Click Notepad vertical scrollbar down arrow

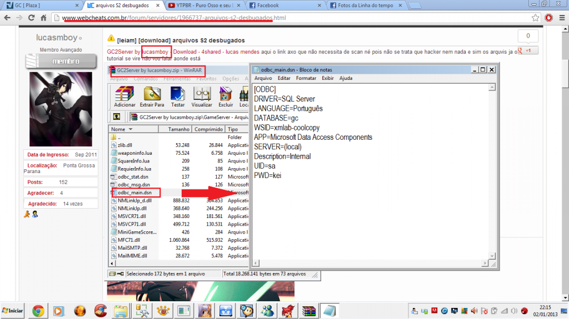[x=492, y=256]
